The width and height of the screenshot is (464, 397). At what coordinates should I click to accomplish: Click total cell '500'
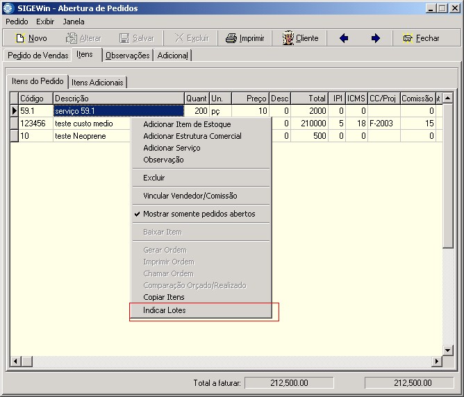tap(310, 135)
